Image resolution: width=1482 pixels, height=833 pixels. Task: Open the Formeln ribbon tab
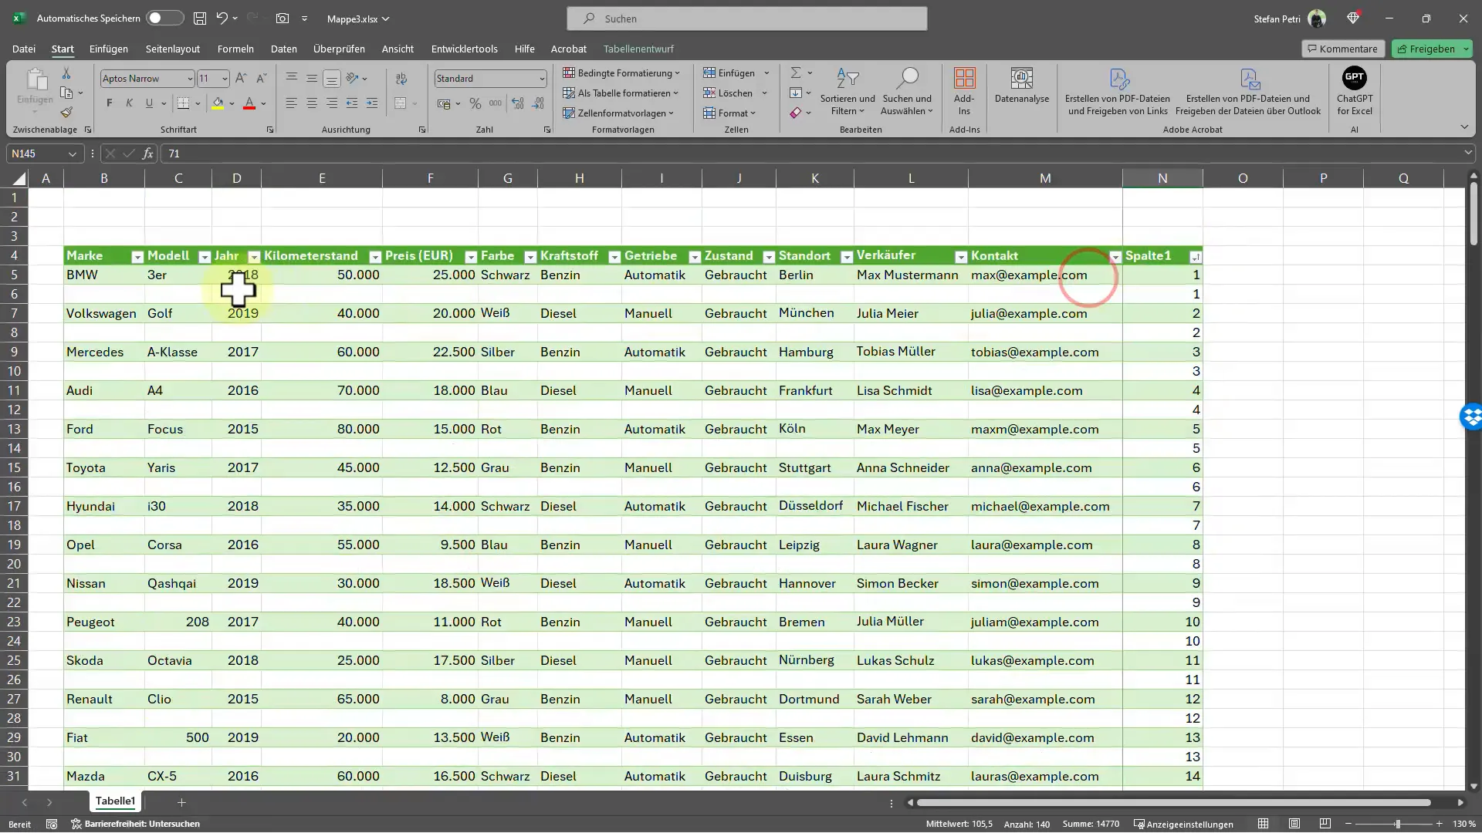click(235, 48)
